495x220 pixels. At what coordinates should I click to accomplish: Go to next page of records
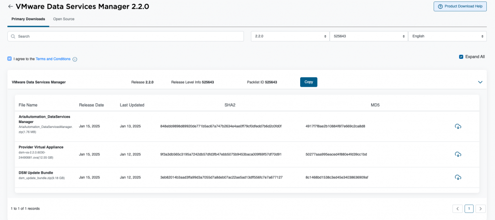coord(480,208)
